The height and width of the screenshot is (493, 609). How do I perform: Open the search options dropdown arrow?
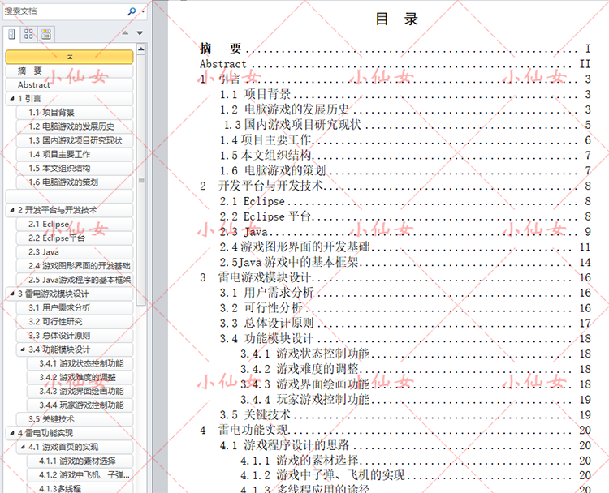tap(143, 11)
